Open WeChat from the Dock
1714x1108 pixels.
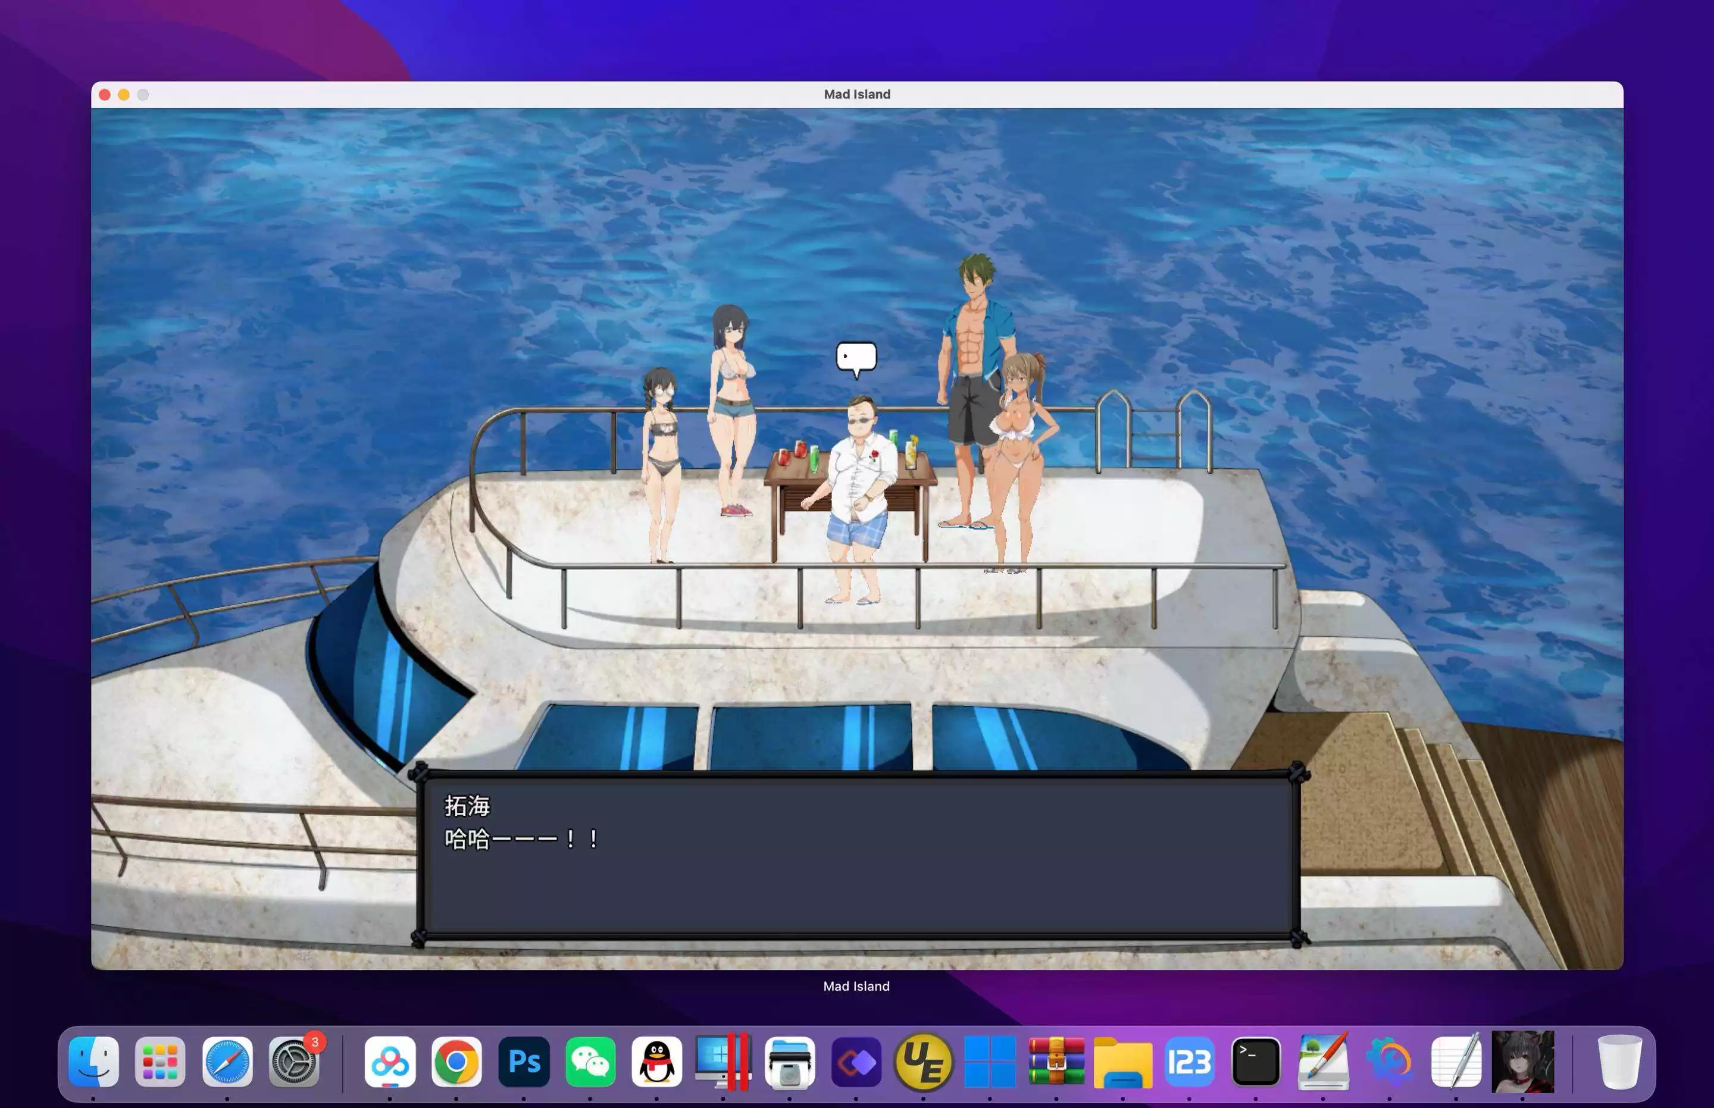click(x=590, y=1062)
